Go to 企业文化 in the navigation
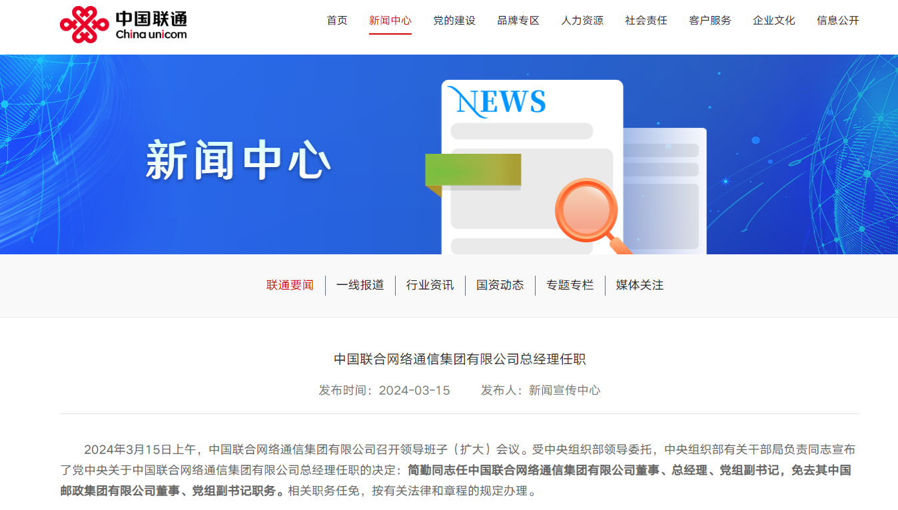This screenshot has width=898, height=510. pos(774,21)
